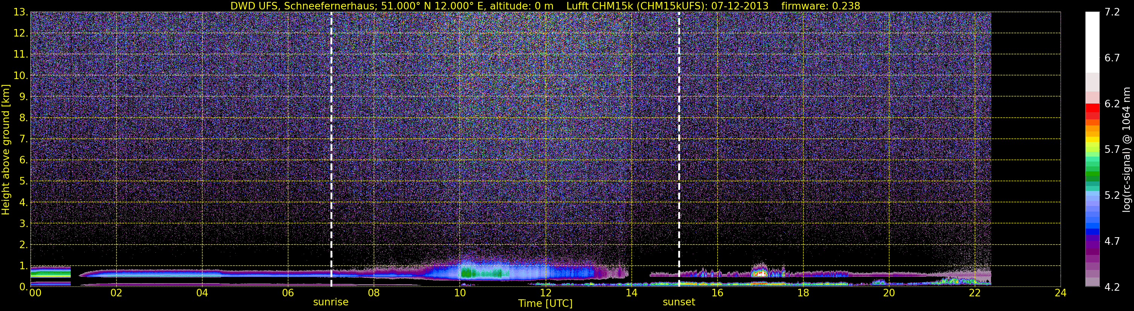Click the height axis tick label '9.'
The width and height of the screenshot is (1134, 311).
(x=23, y=96)
